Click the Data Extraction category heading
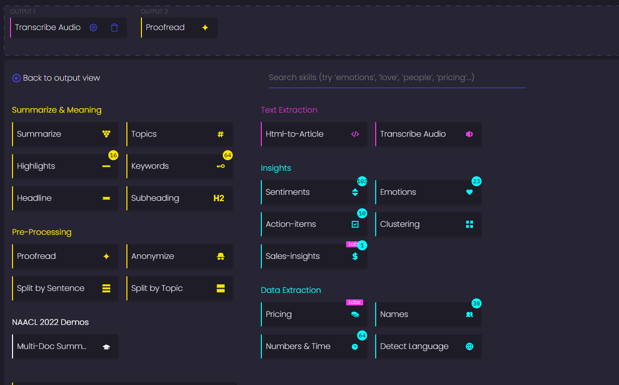The height and width of the screenshot is (385, 619). point(291,290)
